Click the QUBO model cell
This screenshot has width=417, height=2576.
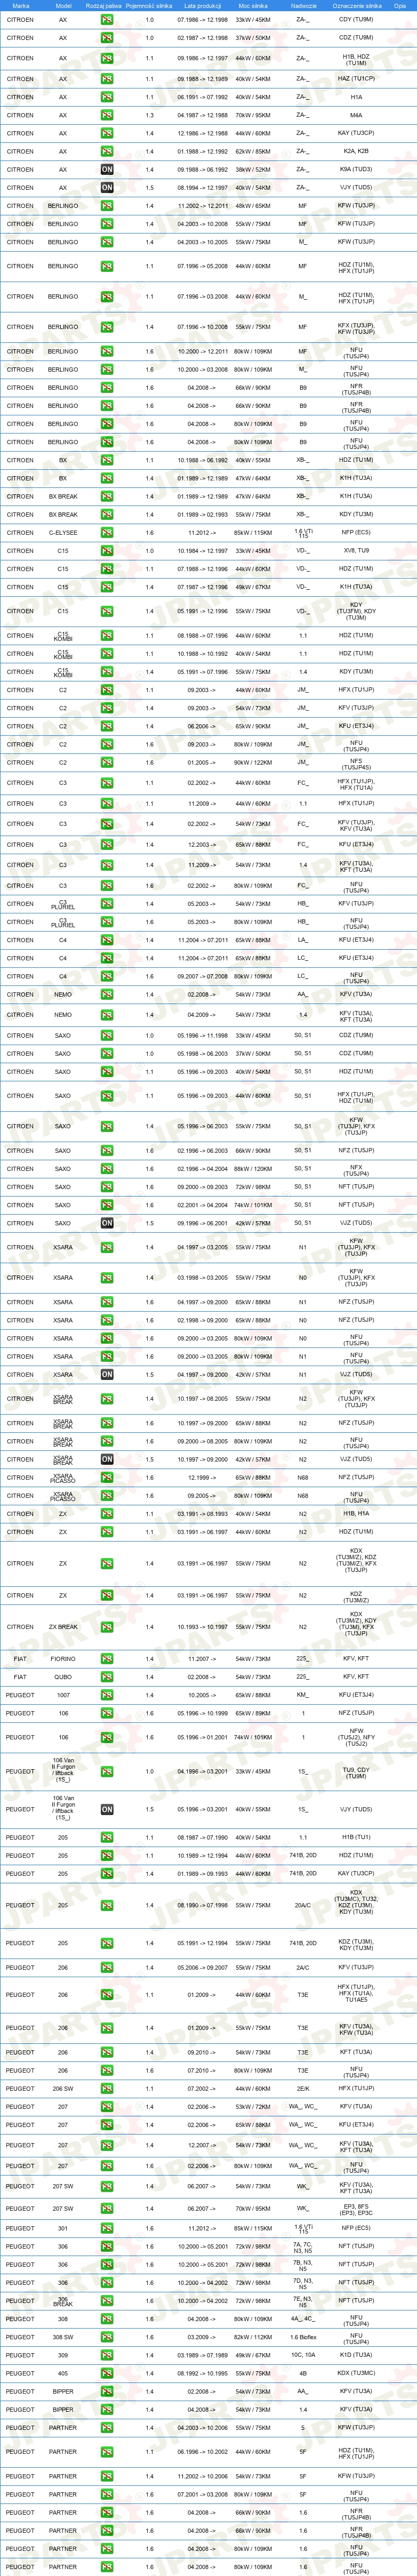pyautogui.click(x=63, y=1677)
